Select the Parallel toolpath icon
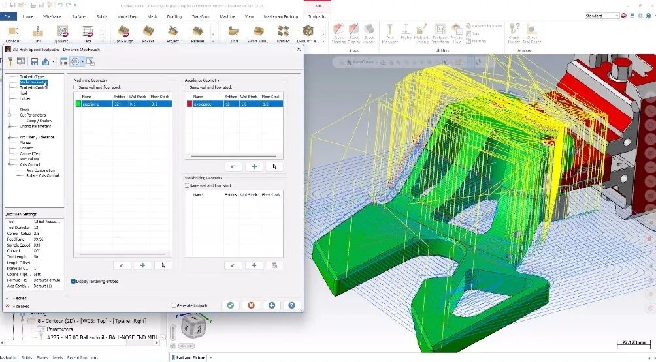Viewport: 656px width, 362px height. [197, 34]
